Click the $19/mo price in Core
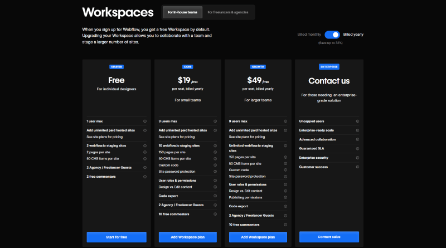This screenshot has width=446, height=248. coord(188,80)
